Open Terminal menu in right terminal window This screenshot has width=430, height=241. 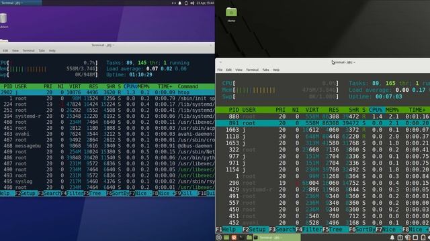point(253,70)
